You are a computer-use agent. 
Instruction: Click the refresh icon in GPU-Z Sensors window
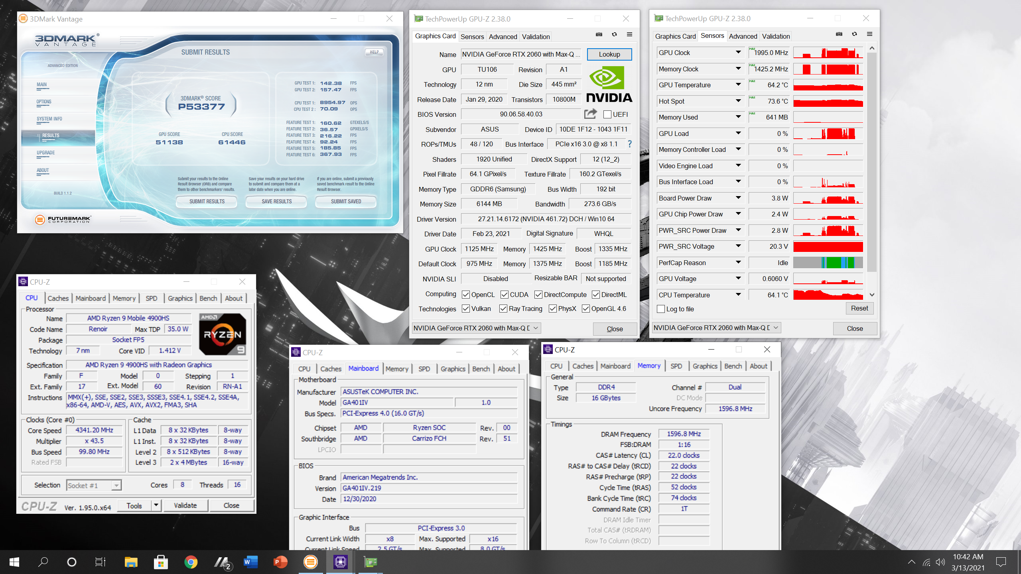854,34
